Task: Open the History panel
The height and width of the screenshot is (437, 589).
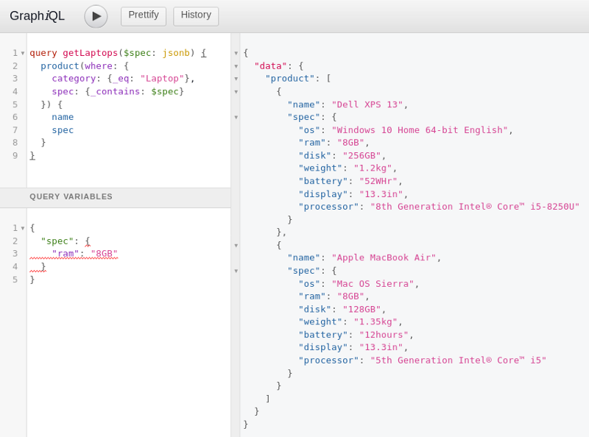Action: click(x=196, y=16)
